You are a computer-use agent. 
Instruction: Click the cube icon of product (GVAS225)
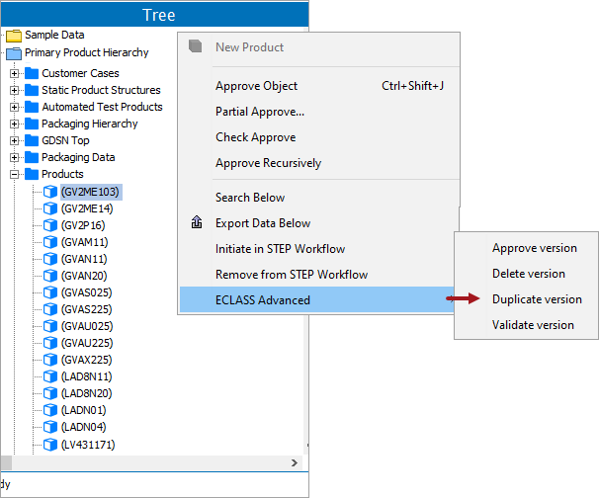(50, 309)
